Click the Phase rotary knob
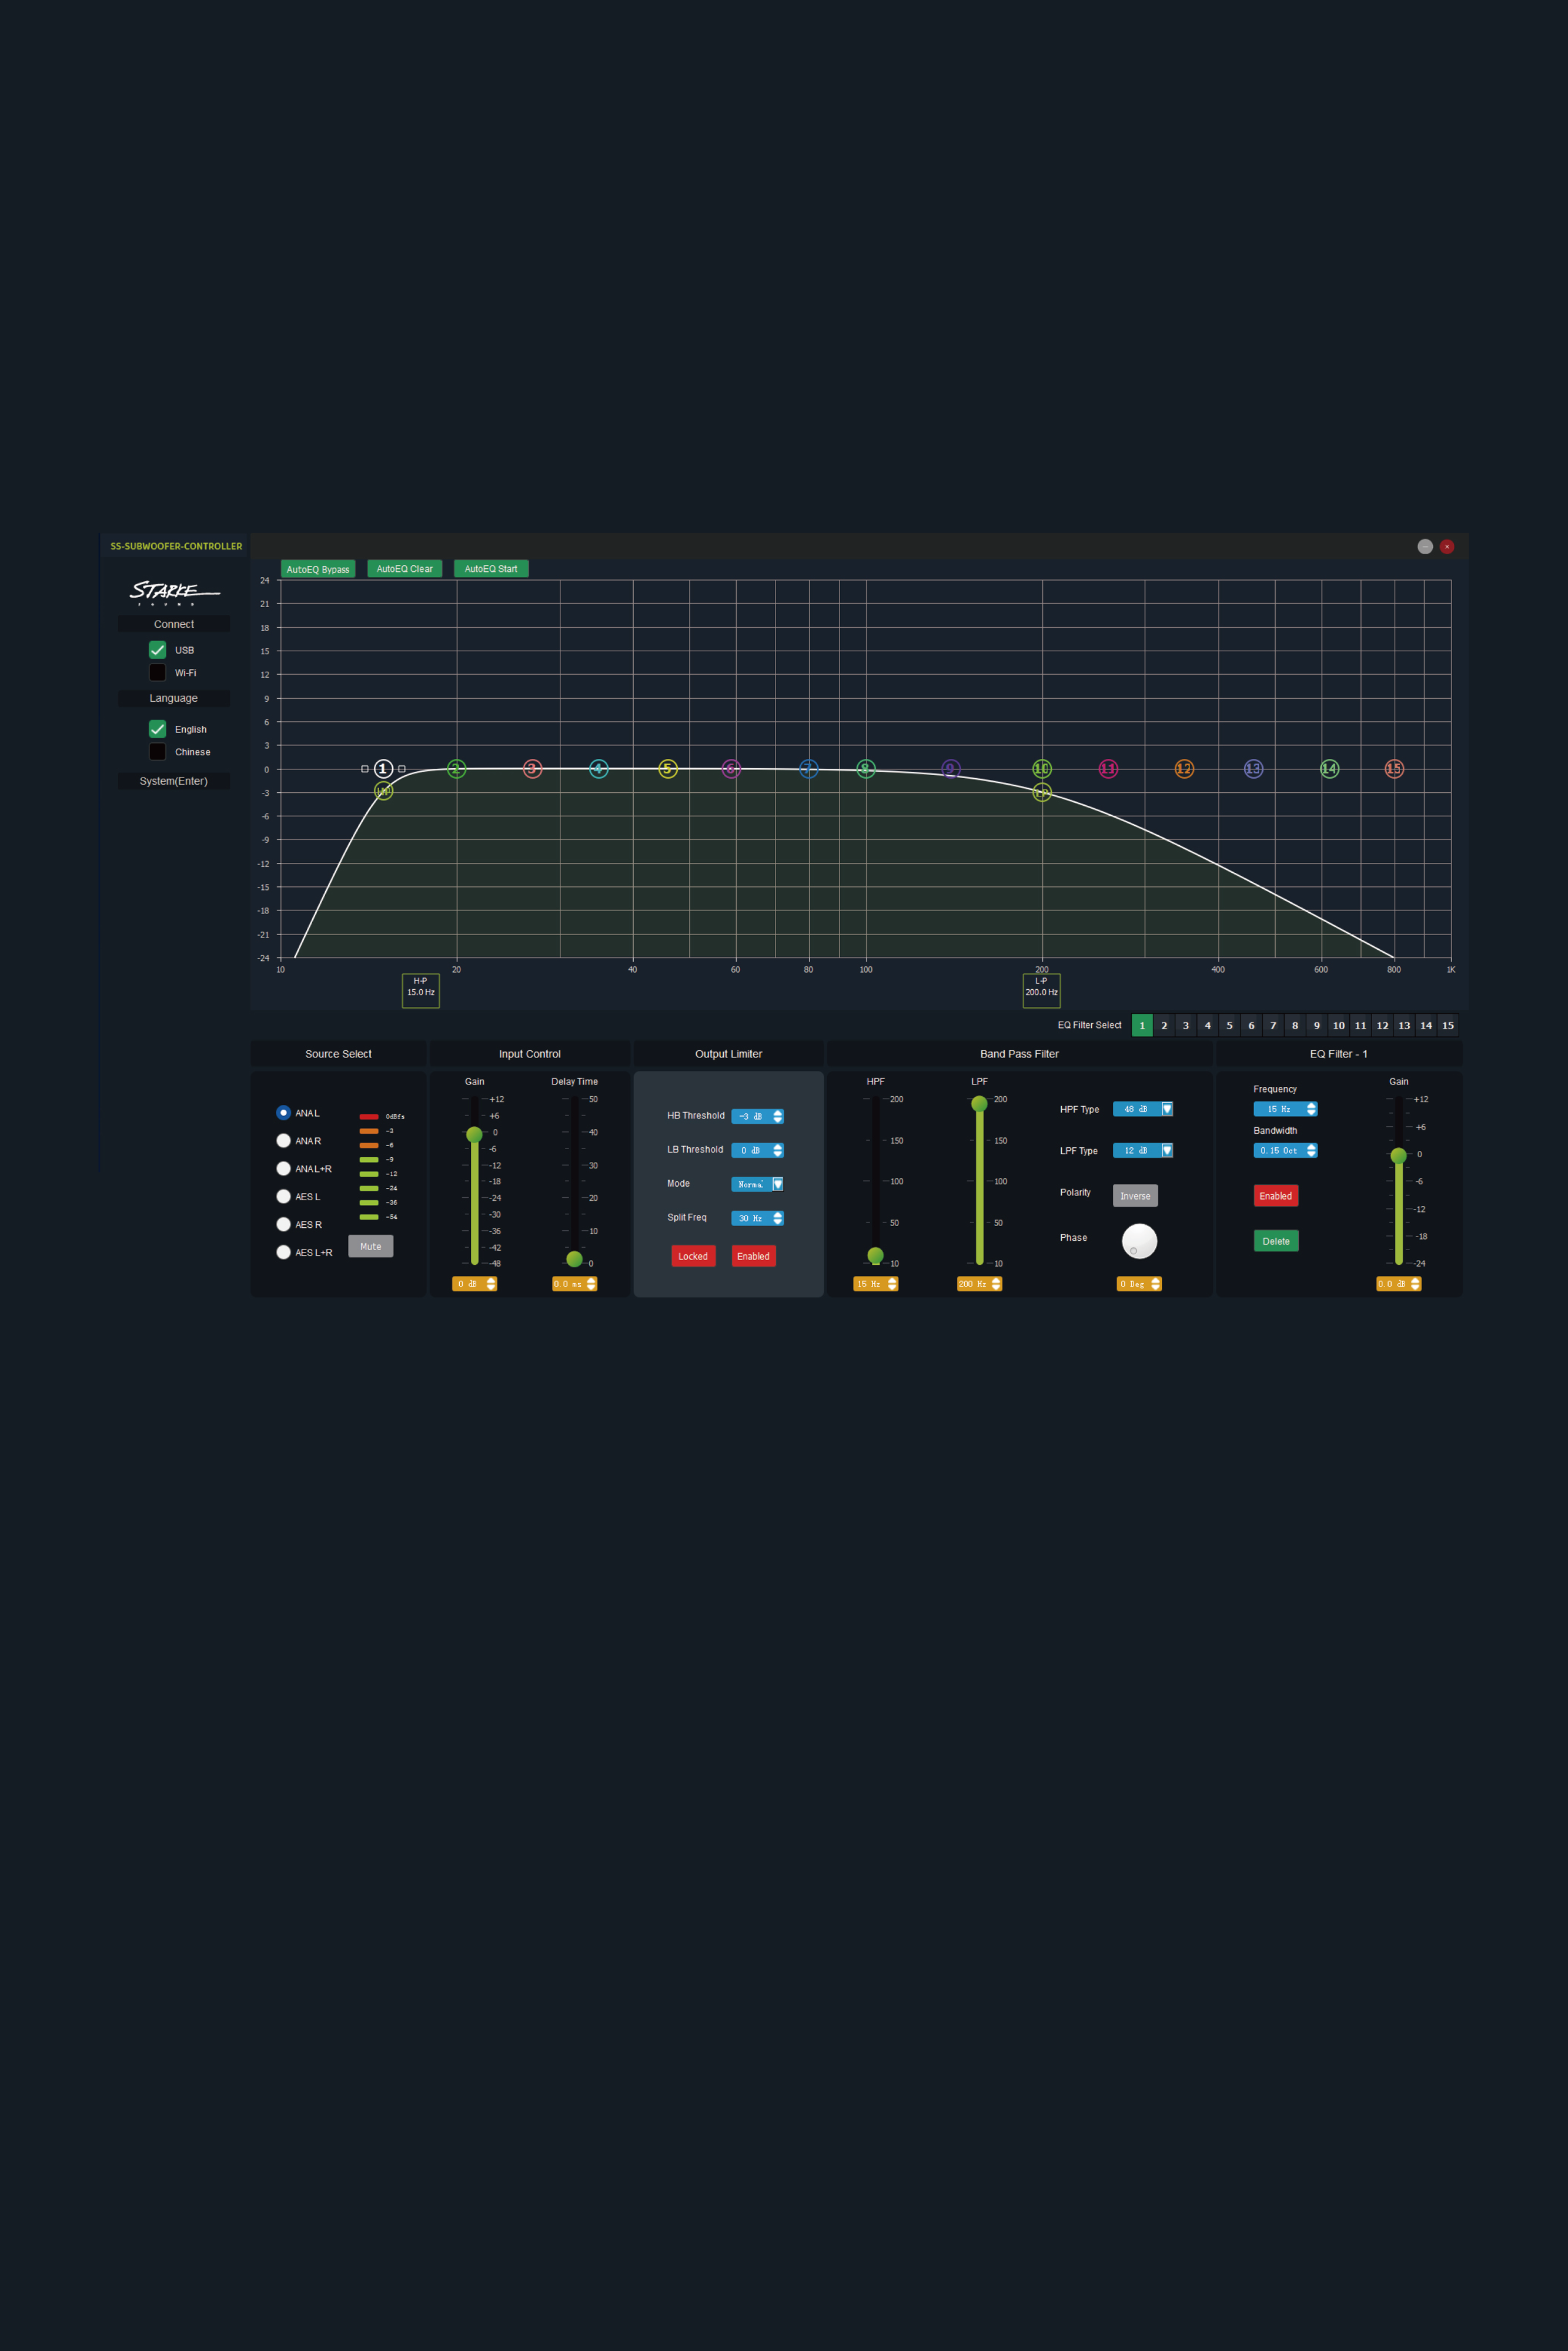This screenshot has width=1568, height=2351. click(1139, 1241)
